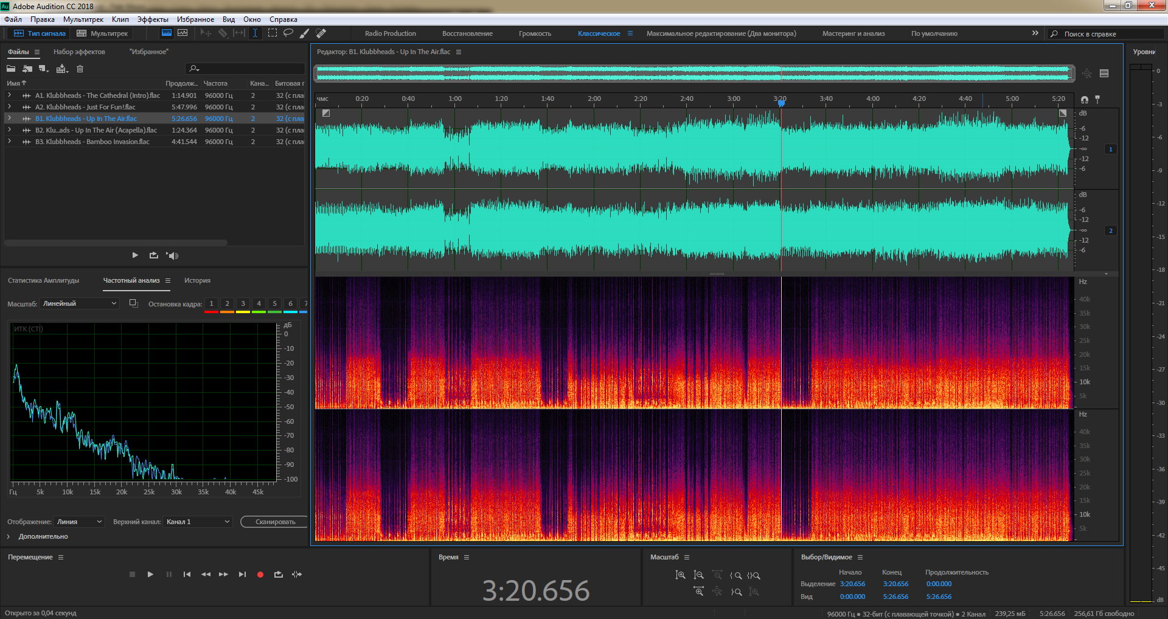Select the Marquee Selection tool

pos(272,33)
